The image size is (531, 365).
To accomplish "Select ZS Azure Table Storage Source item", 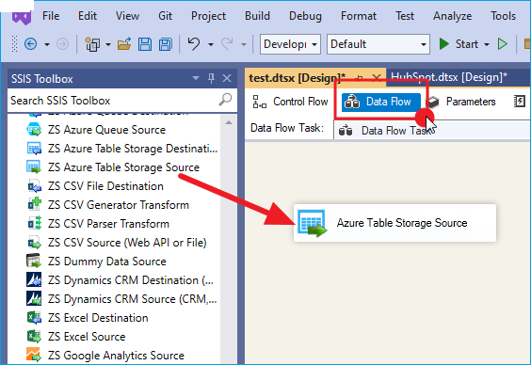I will (x=113, y=167).
